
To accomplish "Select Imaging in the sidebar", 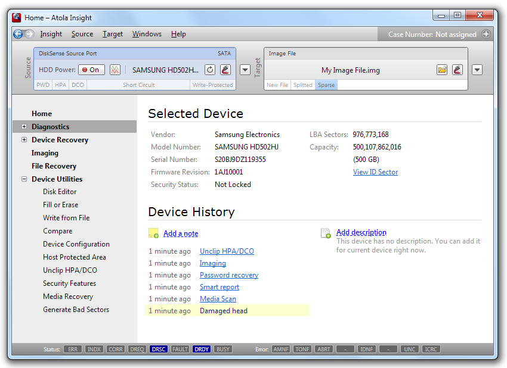I will coord(45,153).
